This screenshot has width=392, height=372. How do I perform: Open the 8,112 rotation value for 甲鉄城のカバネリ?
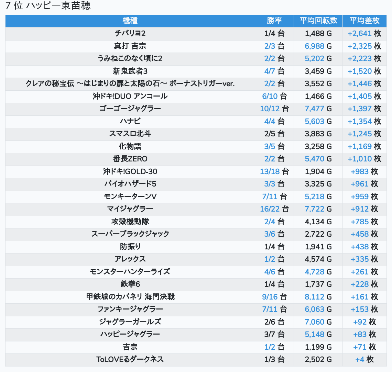[x=314, y=297]
